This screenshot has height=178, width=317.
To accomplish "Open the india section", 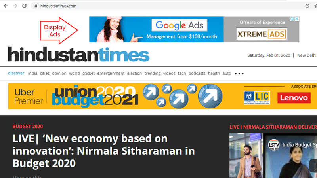I will coord(32,73).
